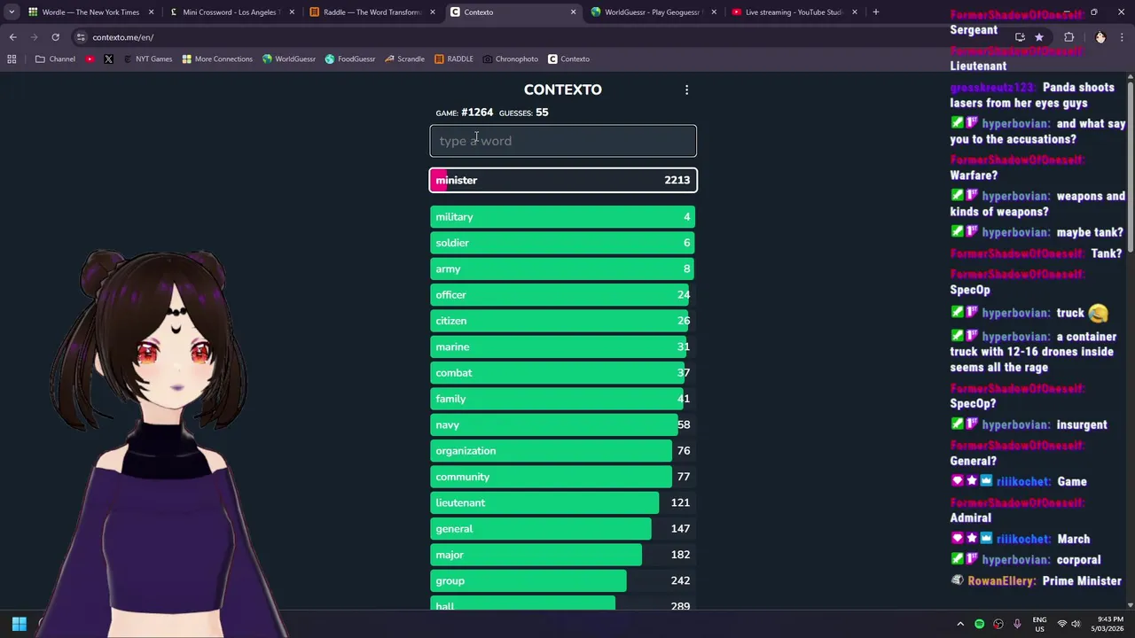Click the 'major' guess row
Image resolution: width=1135 pixels, height=638 pixels.
point(563,555)
